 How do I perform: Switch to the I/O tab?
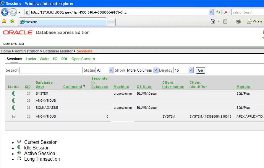click(55, 59)
